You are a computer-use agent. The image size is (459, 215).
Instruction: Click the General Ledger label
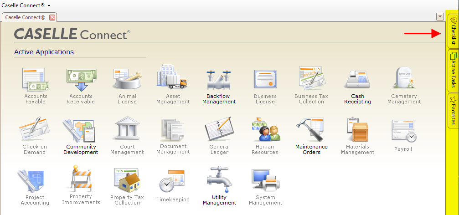point(220,149)
